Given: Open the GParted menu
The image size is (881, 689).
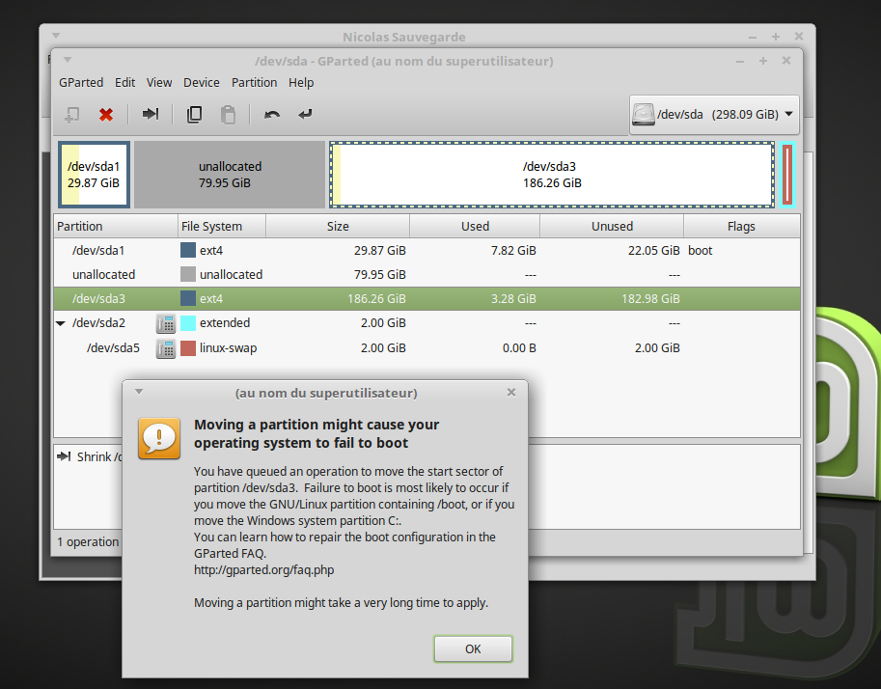Looking at the screenshot, I should [81, 83].
